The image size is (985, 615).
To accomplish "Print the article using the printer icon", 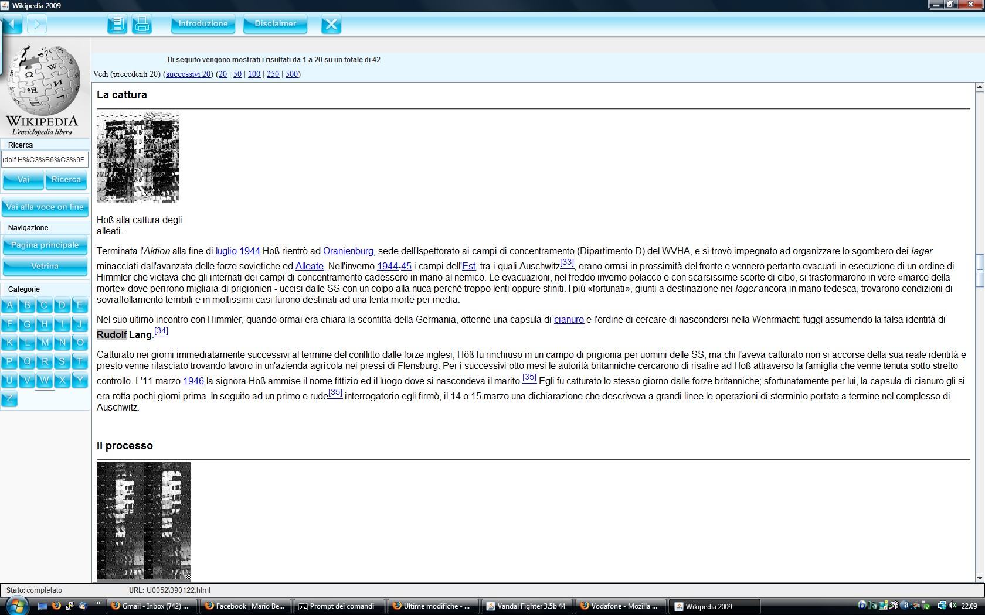I will pyautogui.click(x=142, y=24).
